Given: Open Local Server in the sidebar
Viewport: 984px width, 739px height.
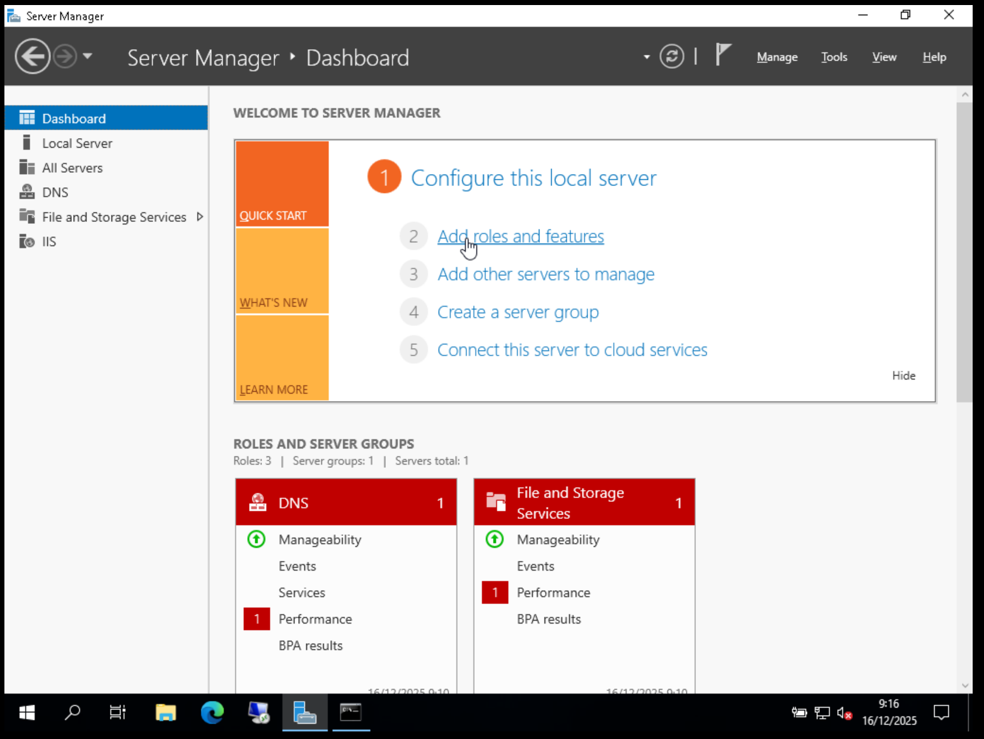Looking at the screenshot, I should (x=77, y=143).
